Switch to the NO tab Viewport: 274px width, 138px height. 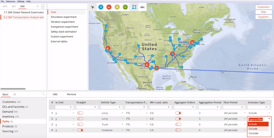click(x=14, y=6)
